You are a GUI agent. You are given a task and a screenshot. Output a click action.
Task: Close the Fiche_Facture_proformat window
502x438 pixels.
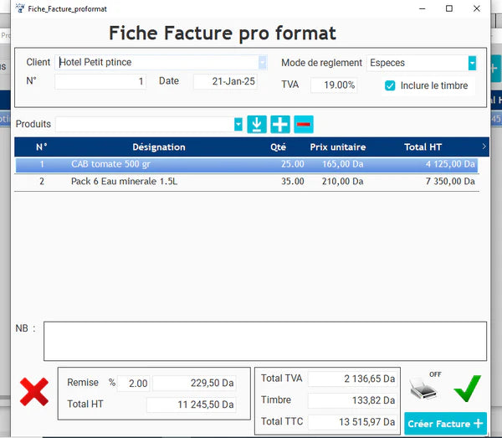tap(477, 8)
